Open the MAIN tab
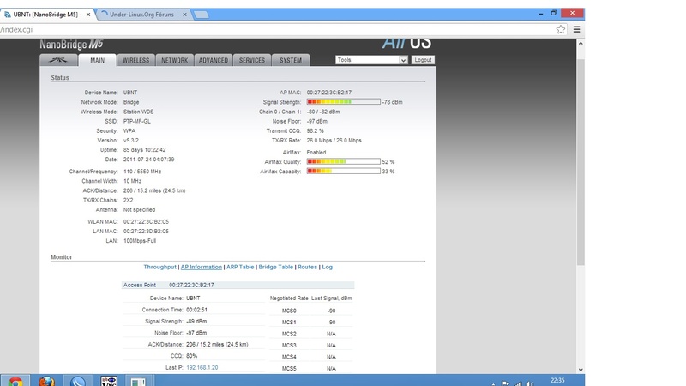This screenshot has height=386, width=686. coord(97,60)
